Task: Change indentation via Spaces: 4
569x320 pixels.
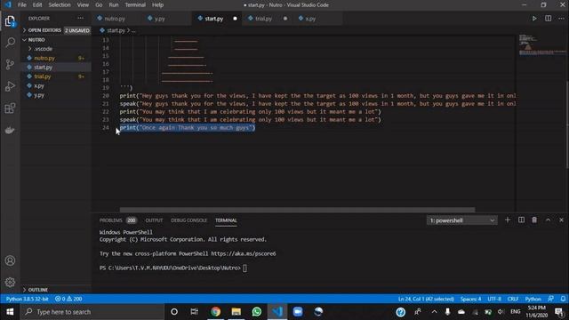Action: point(470,299)
